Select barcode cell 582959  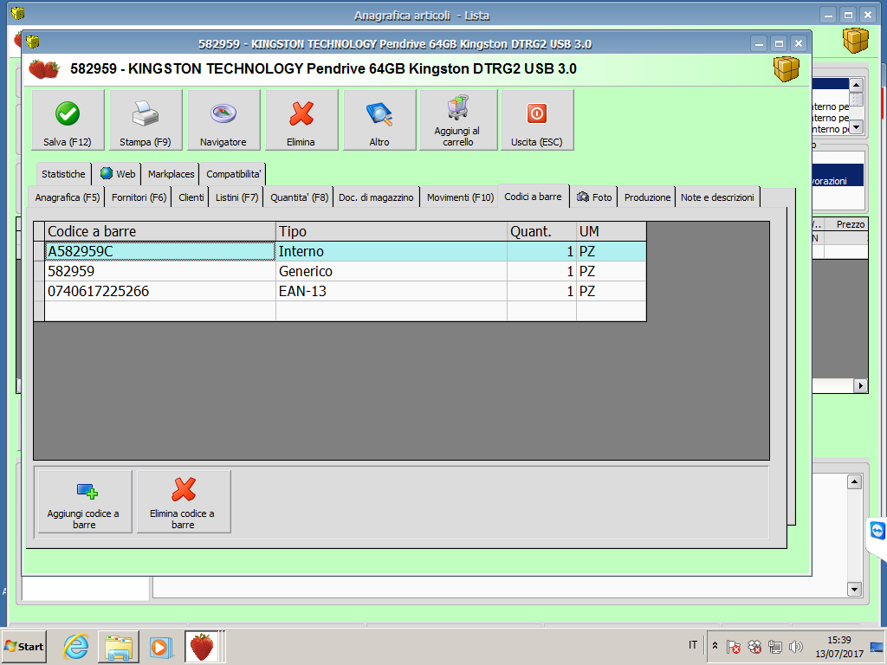click(160, 271)
